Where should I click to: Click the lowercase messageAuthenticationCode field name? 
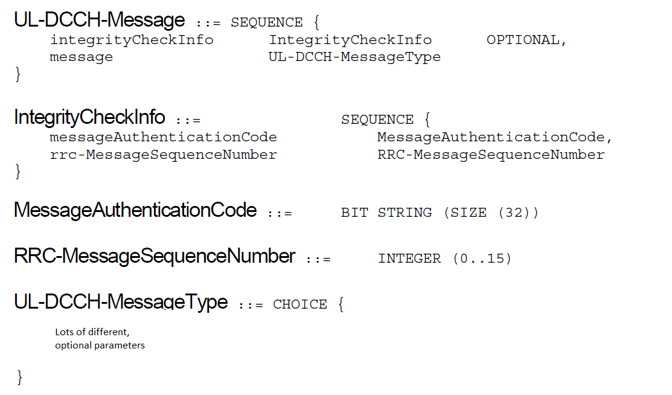(x=163, y=137)
